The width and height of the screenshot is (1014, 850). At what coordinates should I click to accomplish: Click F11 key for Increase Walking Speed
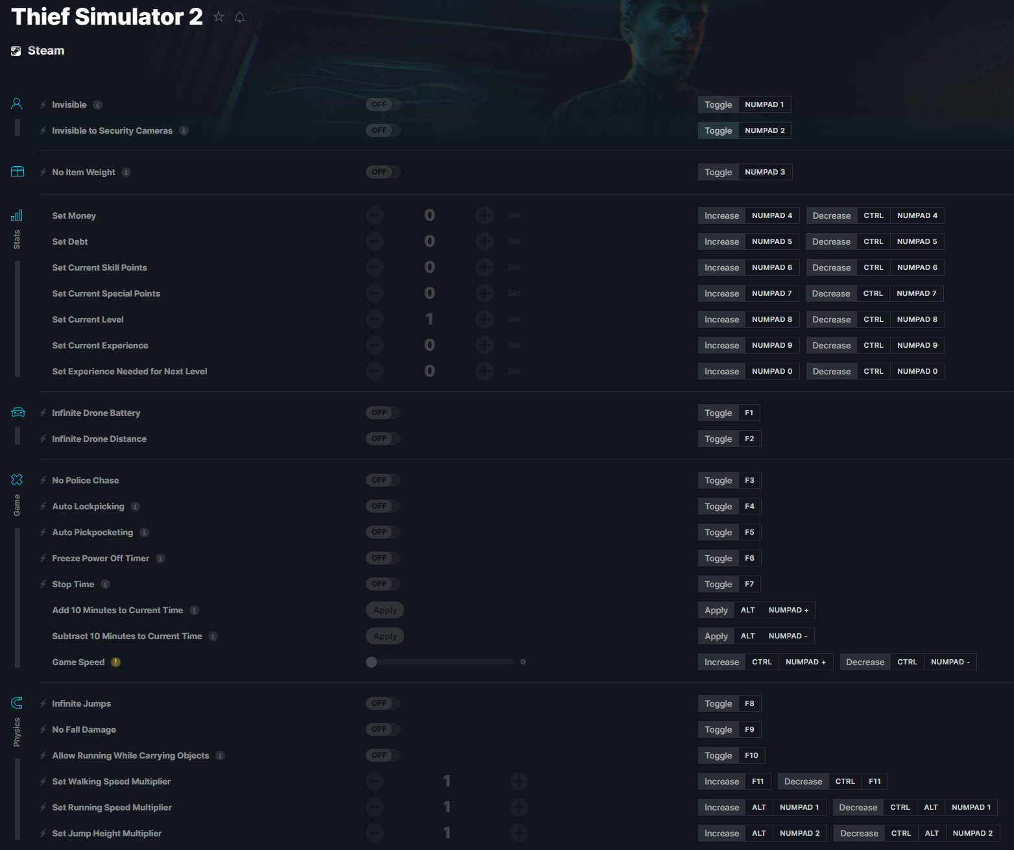point(758,781)
